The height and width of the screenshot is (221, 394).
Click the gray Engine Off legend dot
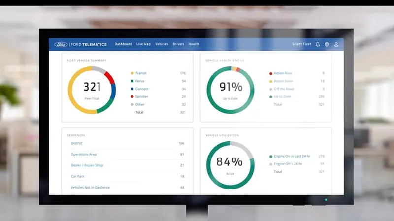coord(270,164)
